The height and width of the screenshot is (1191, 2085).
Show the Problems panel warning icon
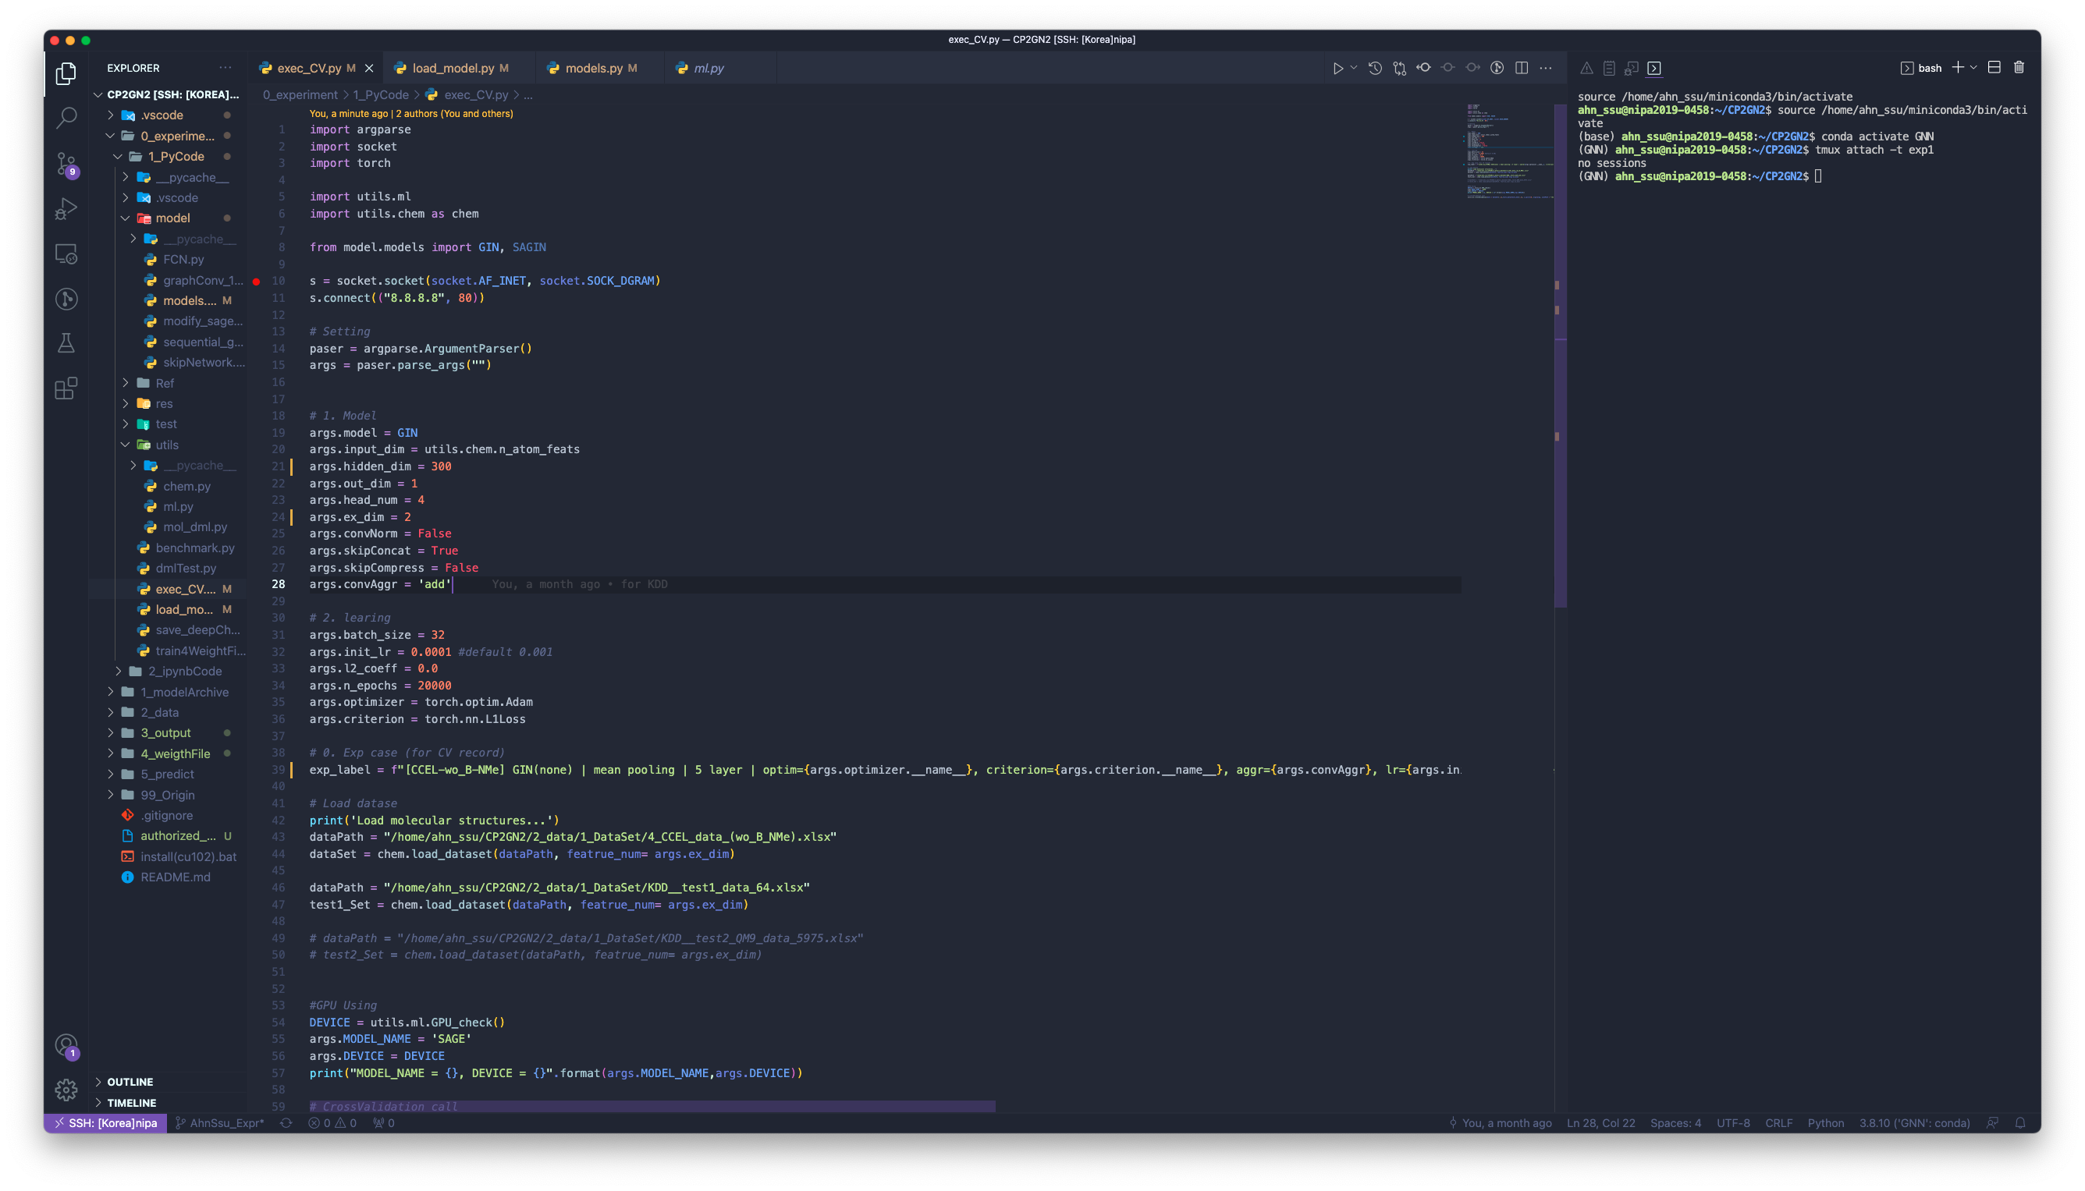click(x=1586, y=68)
